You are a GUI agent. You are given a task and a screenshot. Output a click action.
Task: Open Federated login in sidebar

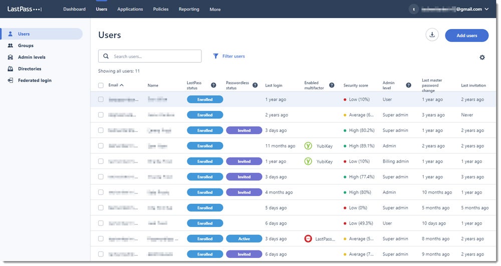tap(35, 80)
